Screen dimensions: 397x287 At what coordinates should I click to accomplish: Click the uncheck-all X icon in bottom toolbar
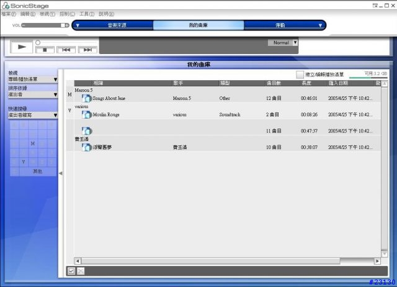pyautogui.click(x=81, y=271)
